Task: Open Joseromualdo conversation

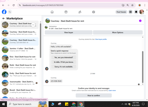Action: point(20,83)
